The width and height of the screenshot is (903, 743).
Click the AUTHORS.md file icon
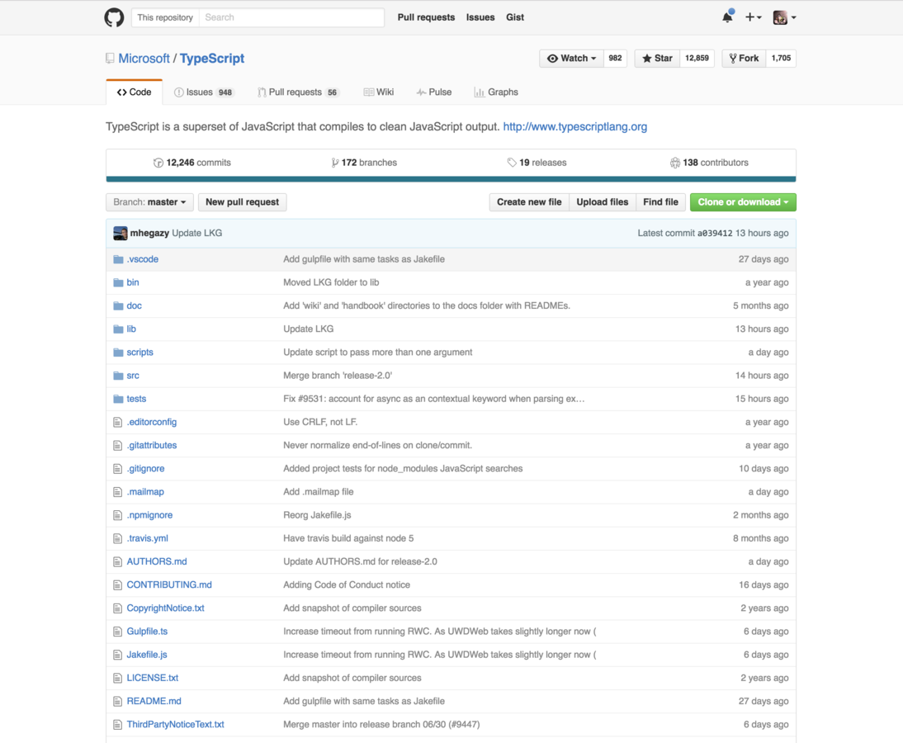pos(117,561)
